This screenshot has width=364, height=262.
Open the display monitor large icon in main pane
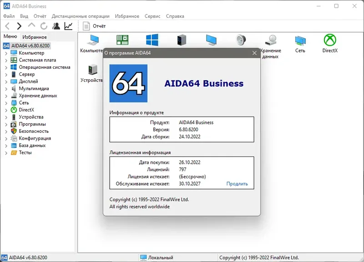(211, 40)
